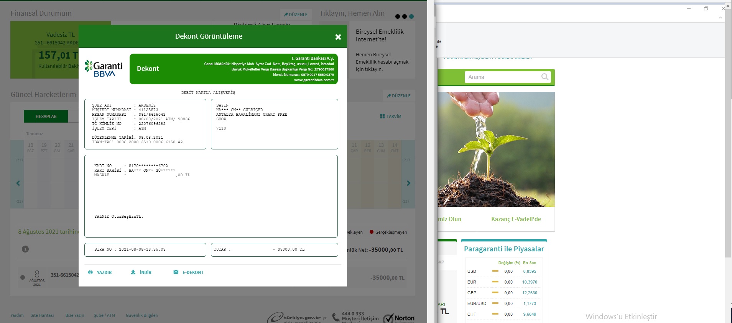Open the Güvenlik Bilgileri footer link
732x323 pixels.
(142, 315)
